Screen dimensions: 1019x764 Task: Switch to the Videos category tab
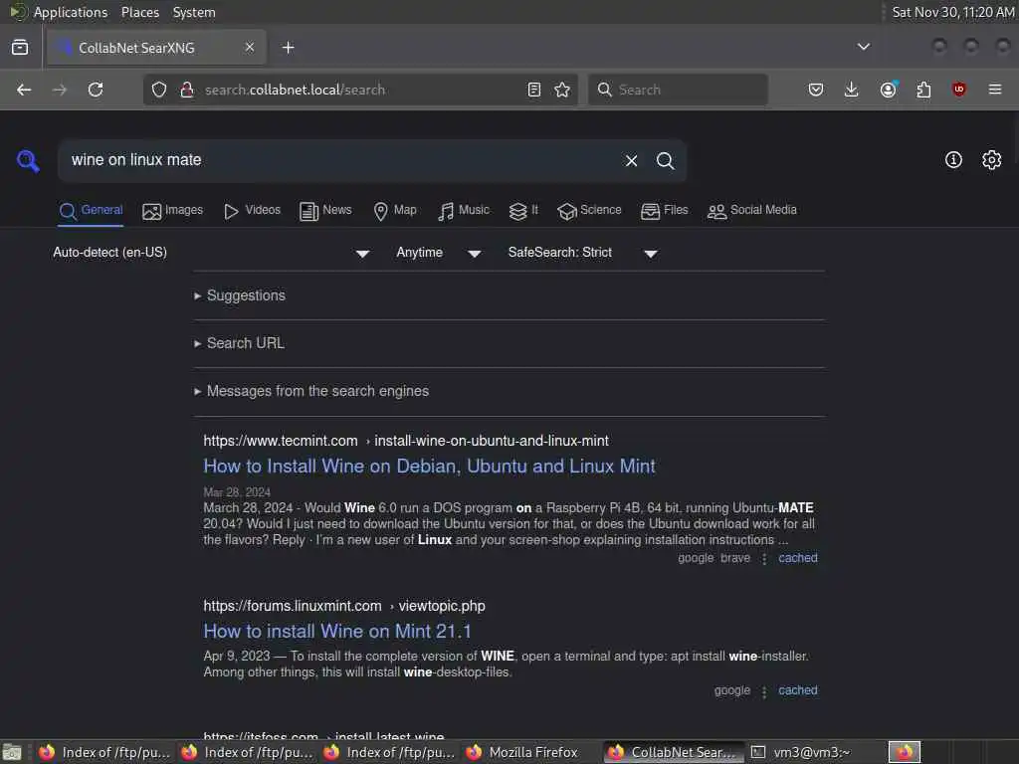pyautogui.click(x=252, y=211)
